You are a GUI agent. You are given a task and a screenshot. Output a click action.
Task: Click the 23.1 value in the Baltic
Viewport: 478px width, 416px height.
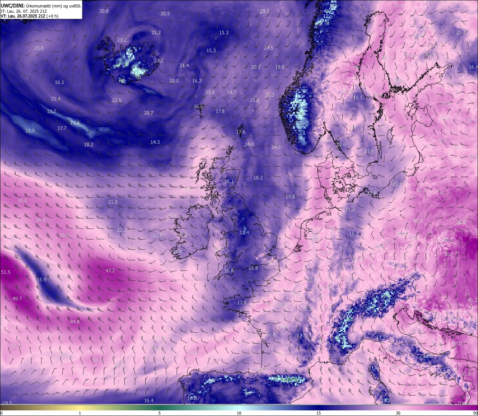coord(397,184)
